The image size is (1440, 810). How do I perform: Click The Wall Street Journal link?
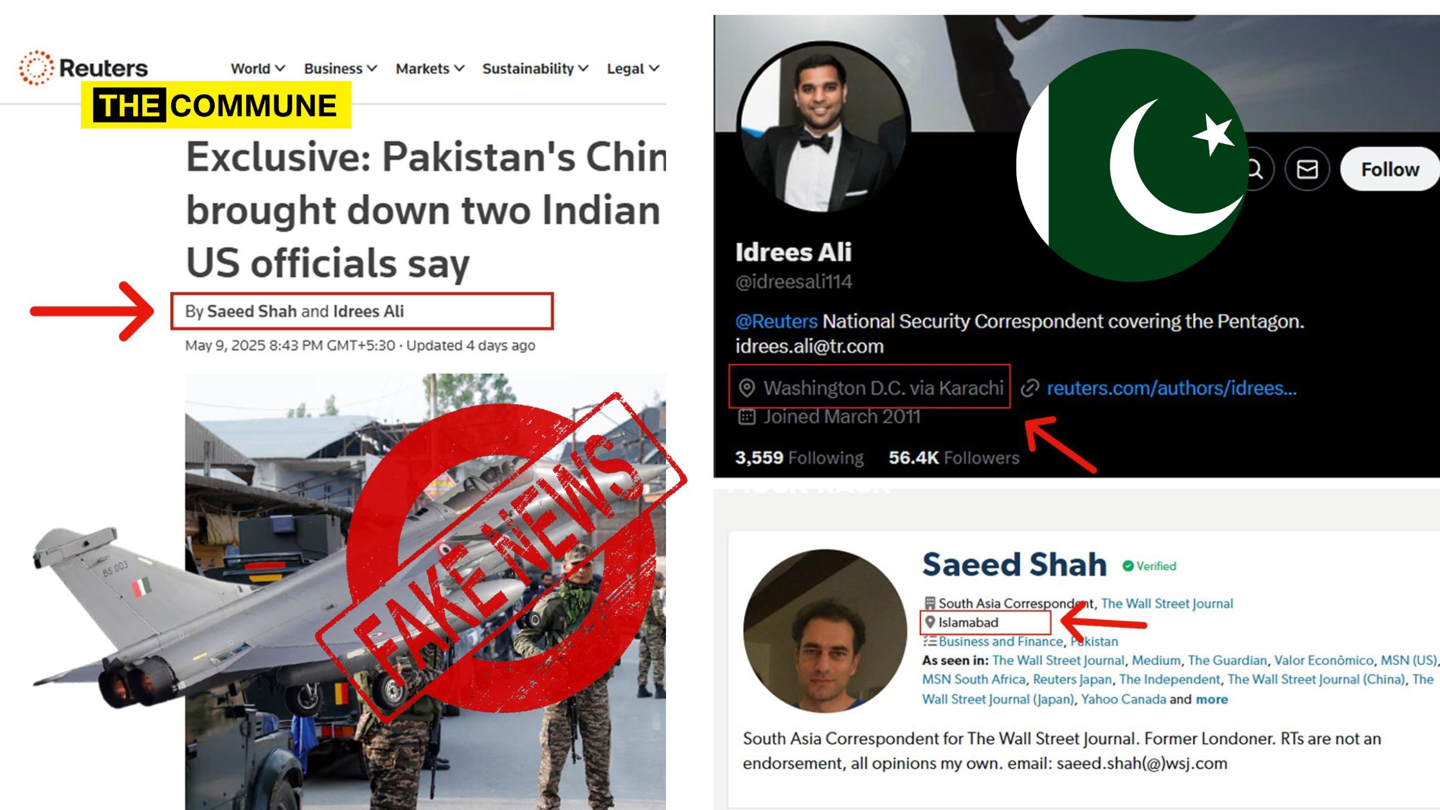tap(1167, 603)
